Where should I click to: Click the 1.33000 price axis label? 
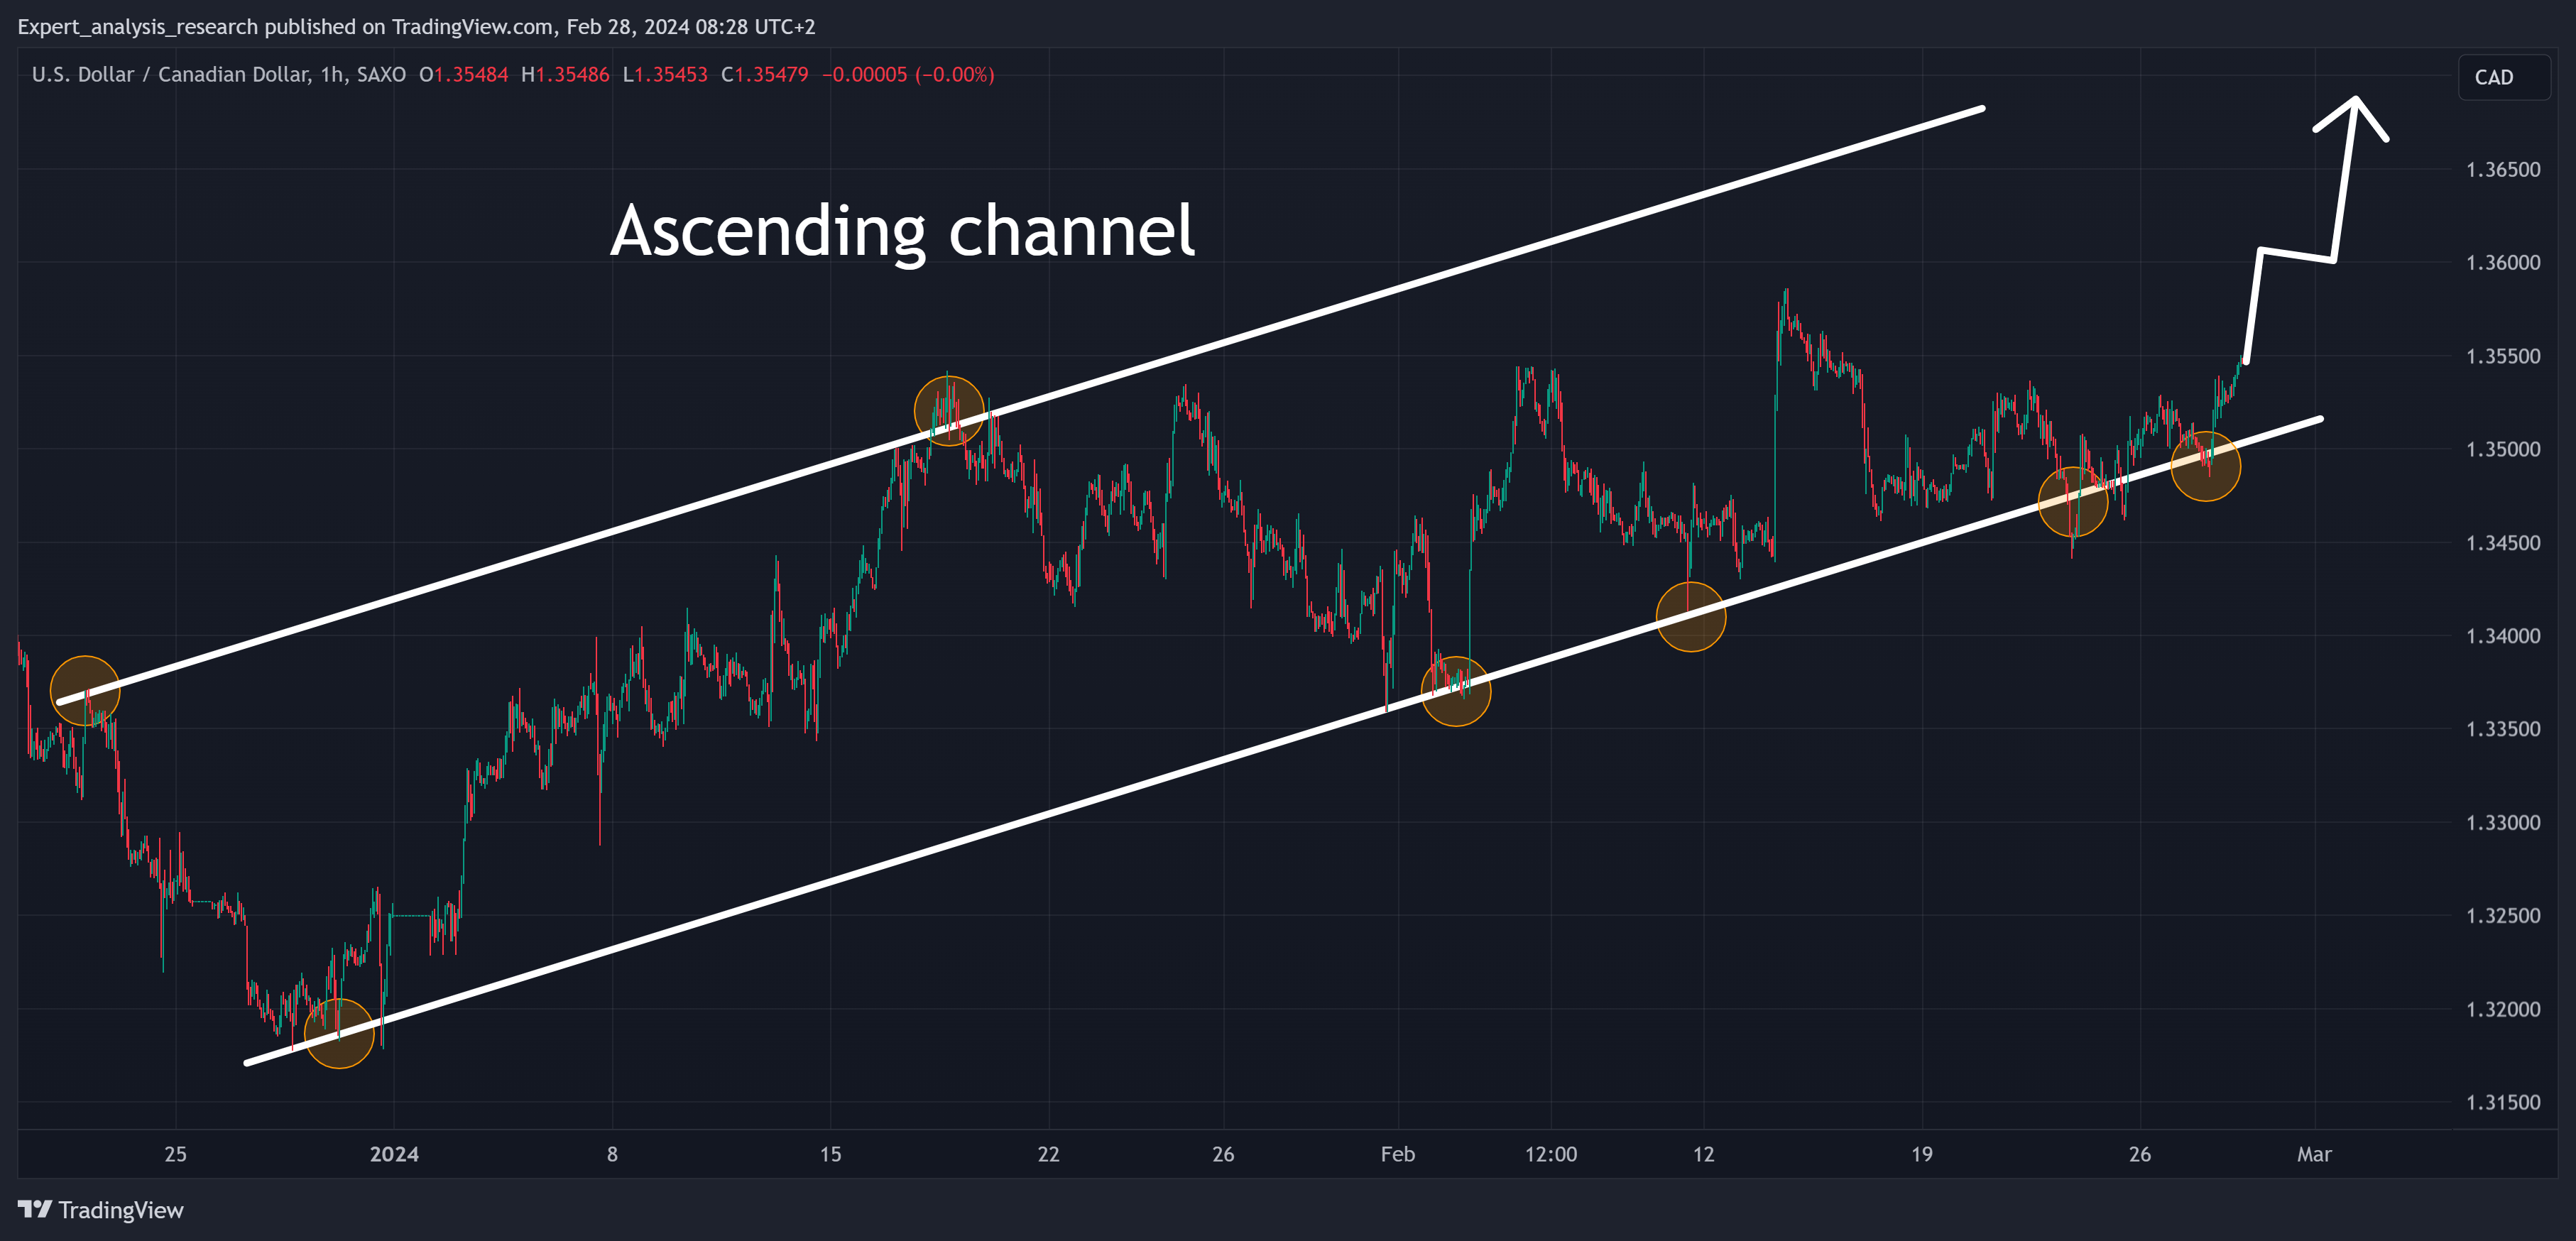point(2503,823)
